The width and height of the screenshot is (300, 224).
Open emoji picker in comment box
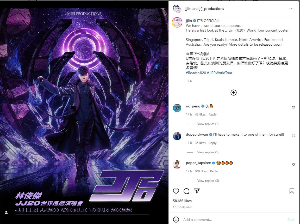[x=176, y=219]
